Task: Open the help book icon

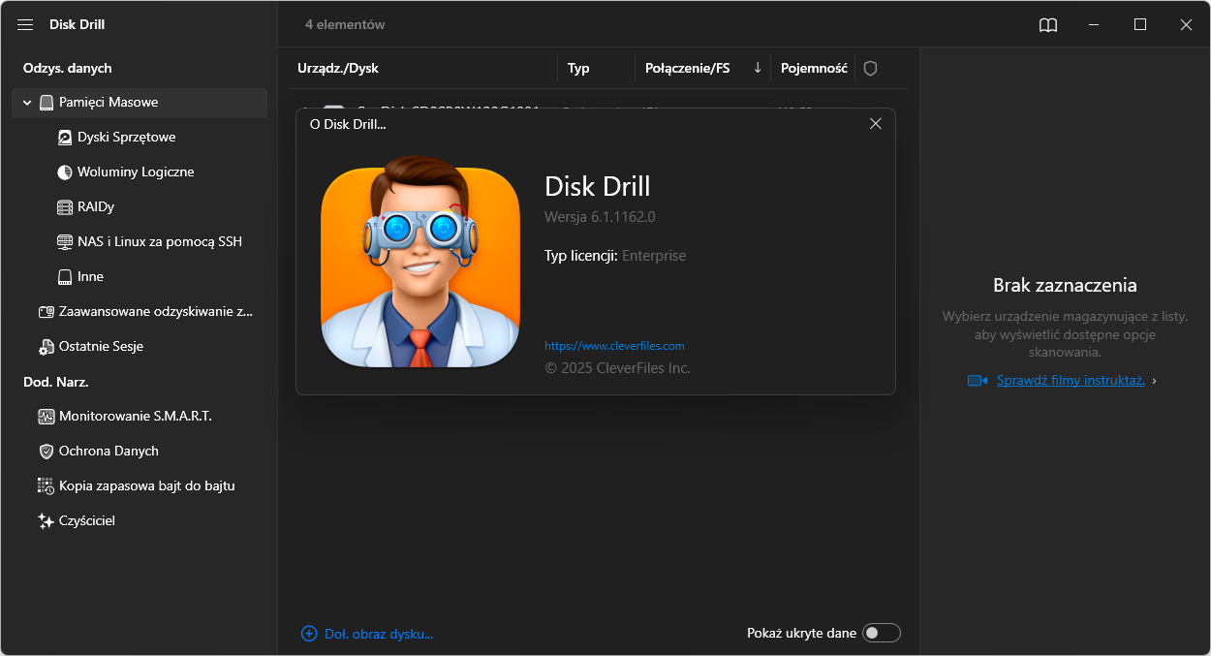Action: (x=1048, y=25)
